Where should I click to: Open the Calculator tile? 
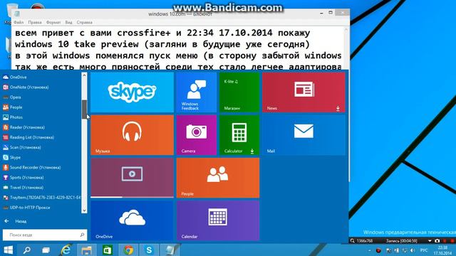[239, 135]
